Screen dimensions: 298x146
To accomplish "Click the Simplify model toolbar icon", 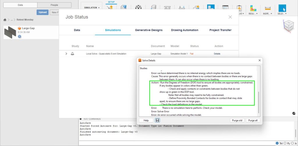I will coord(124,7).
